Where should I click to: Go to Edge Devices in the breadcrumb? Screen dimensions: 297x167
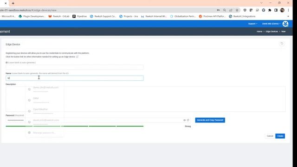coord(271,32)
